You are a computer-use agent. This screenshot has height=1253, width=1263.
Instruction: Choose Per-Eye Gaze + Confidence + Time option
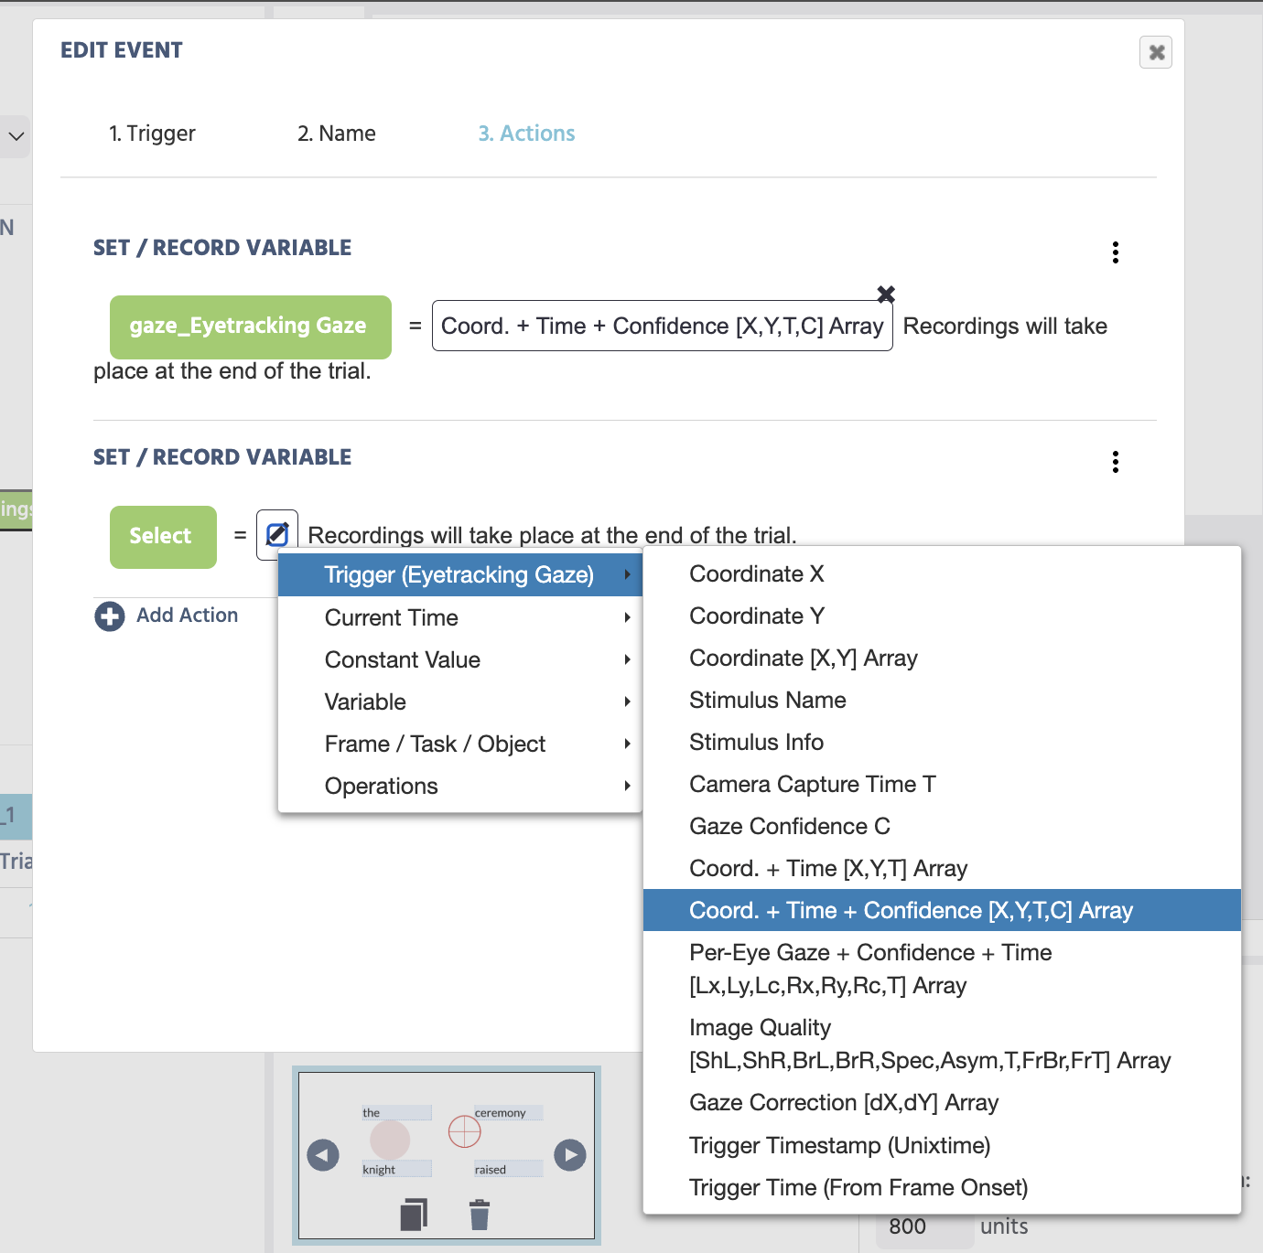[942, 969]
